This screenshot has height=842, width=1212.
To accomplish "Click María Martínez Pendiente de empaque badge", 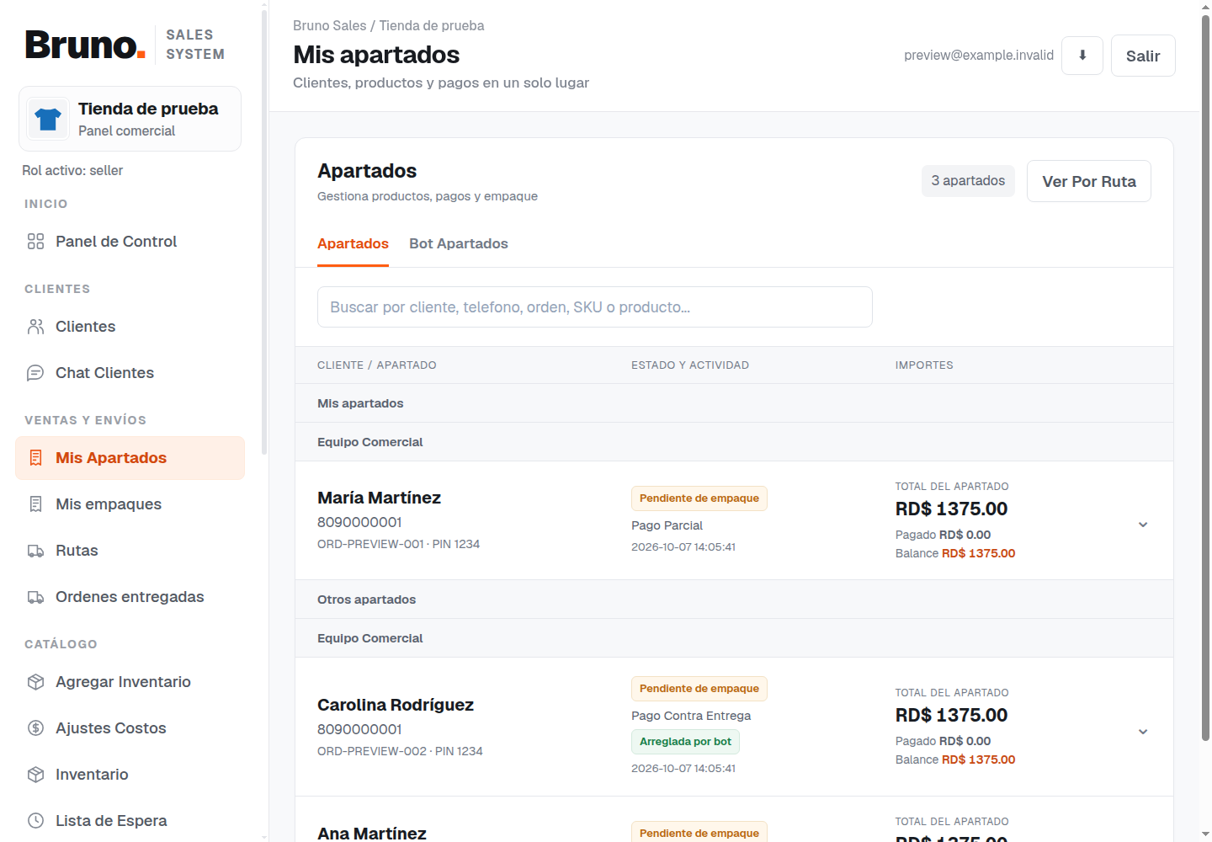I will (699, 498).
